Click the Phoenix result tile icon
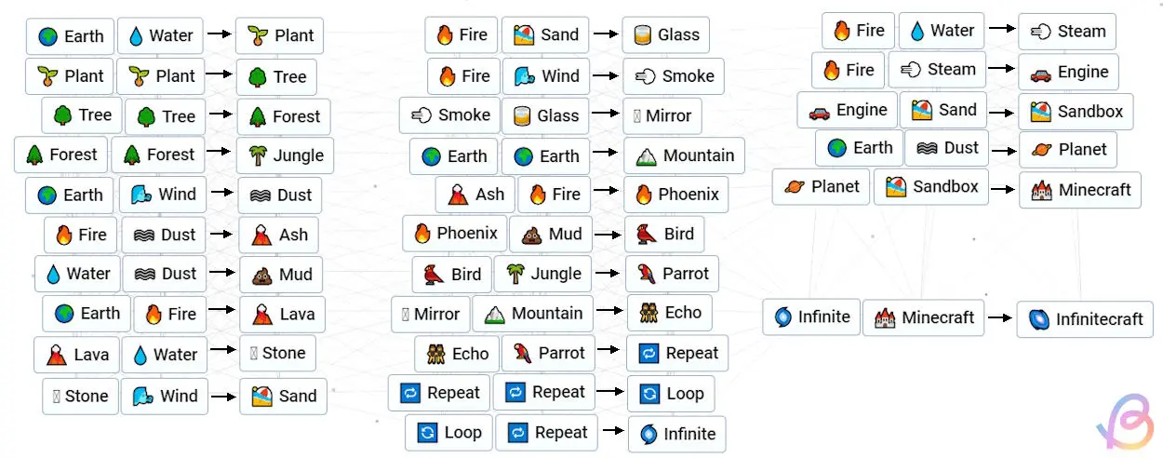This screenshot has width=1163, height=458. pos(644,195)
